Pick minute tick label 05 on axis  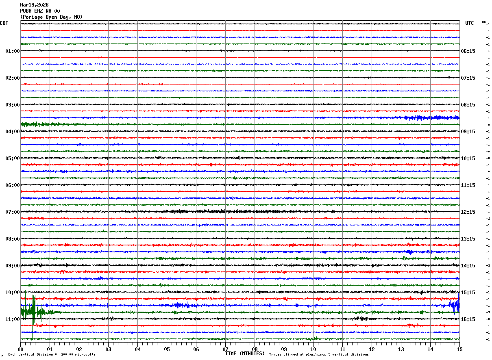coord(167,349)
